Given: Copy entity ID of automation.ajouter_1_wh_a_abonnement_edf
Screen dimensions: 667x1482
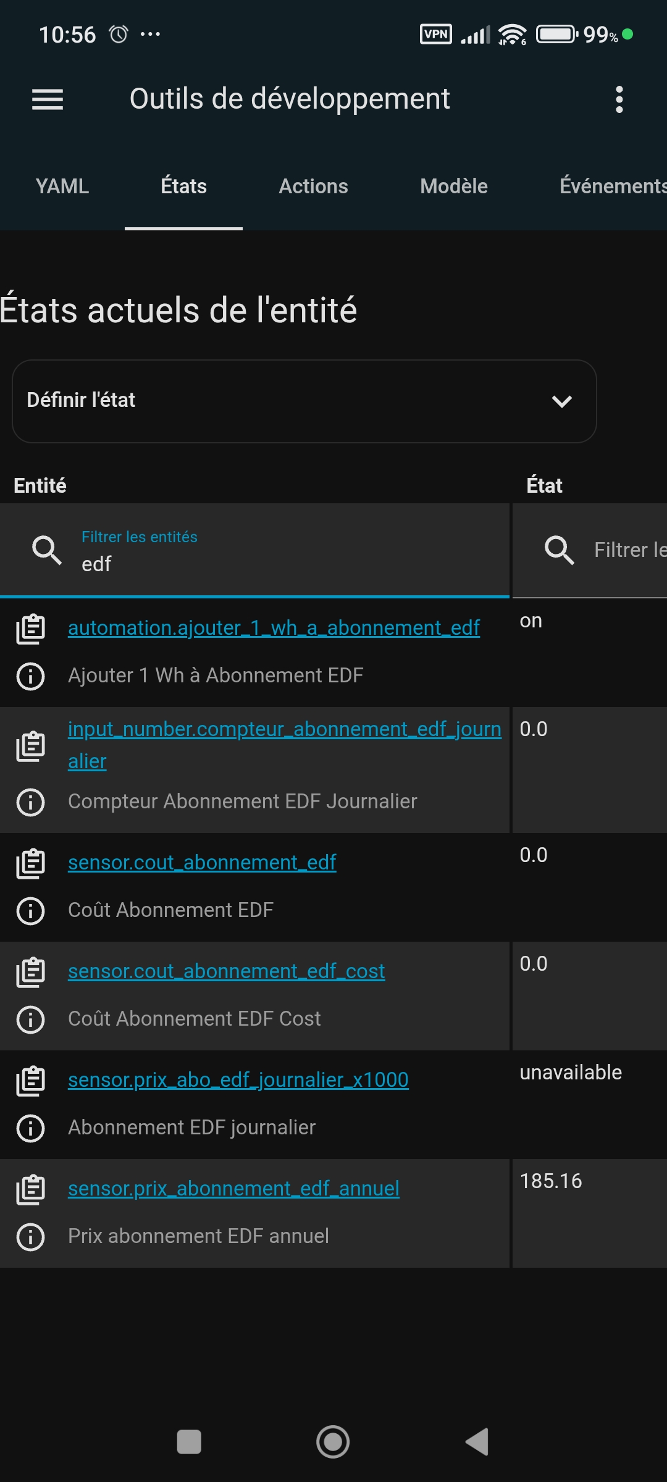Looking at the screenshot, I should pyautogui.click(x=30, y=629).
